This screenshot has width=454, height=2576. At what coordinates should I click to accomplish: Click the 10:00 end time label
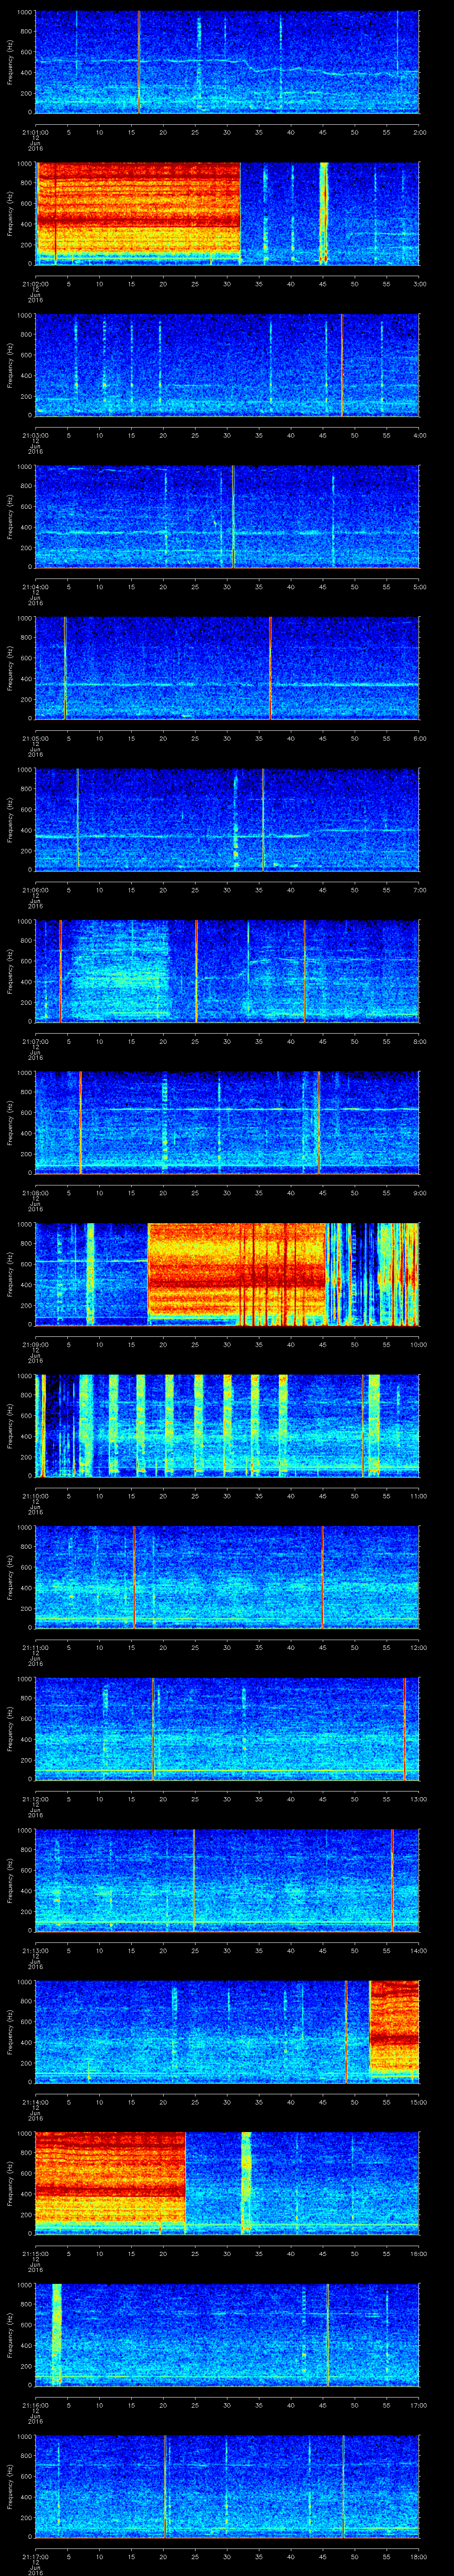coord(419,1344)
